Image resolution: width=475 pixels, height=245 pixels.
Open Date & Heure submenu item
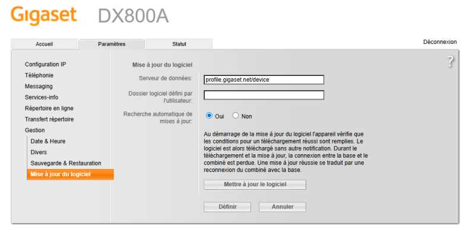(x=48, y=141)
